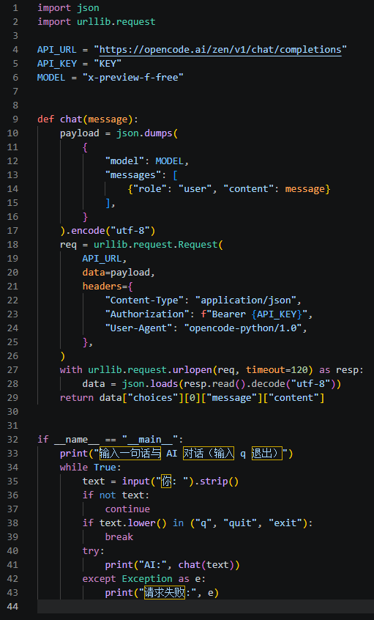The width and height of the screenshot is (374, 620).
Task: Click True on line 34
Action: [105, 467]
